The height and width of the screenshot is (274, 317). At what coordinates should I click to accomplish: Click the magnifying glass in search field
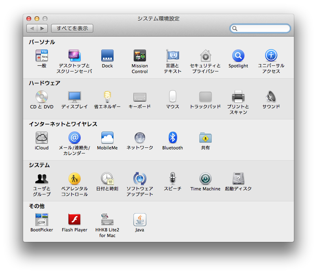(235, 28)
